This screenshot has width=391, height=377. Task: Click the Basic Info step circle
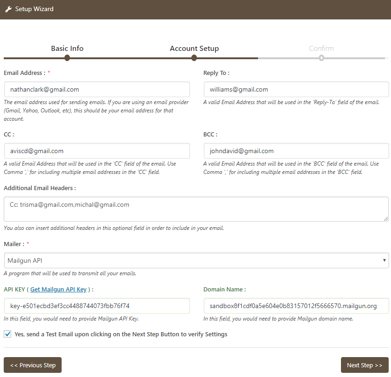(67, 58)
